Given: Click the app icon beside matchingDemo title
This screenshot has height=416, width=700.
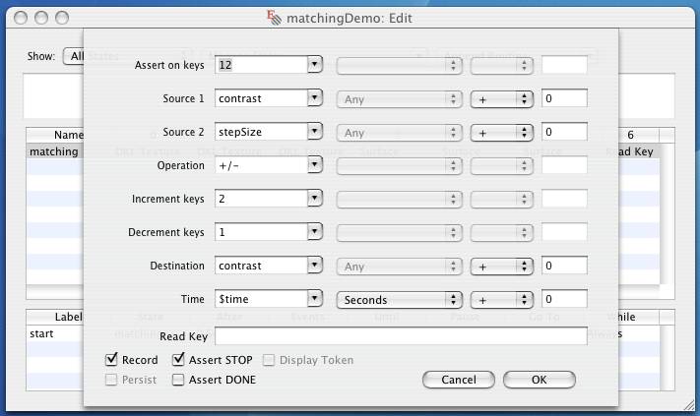Looking at the screenshot, I should (274, 18).
